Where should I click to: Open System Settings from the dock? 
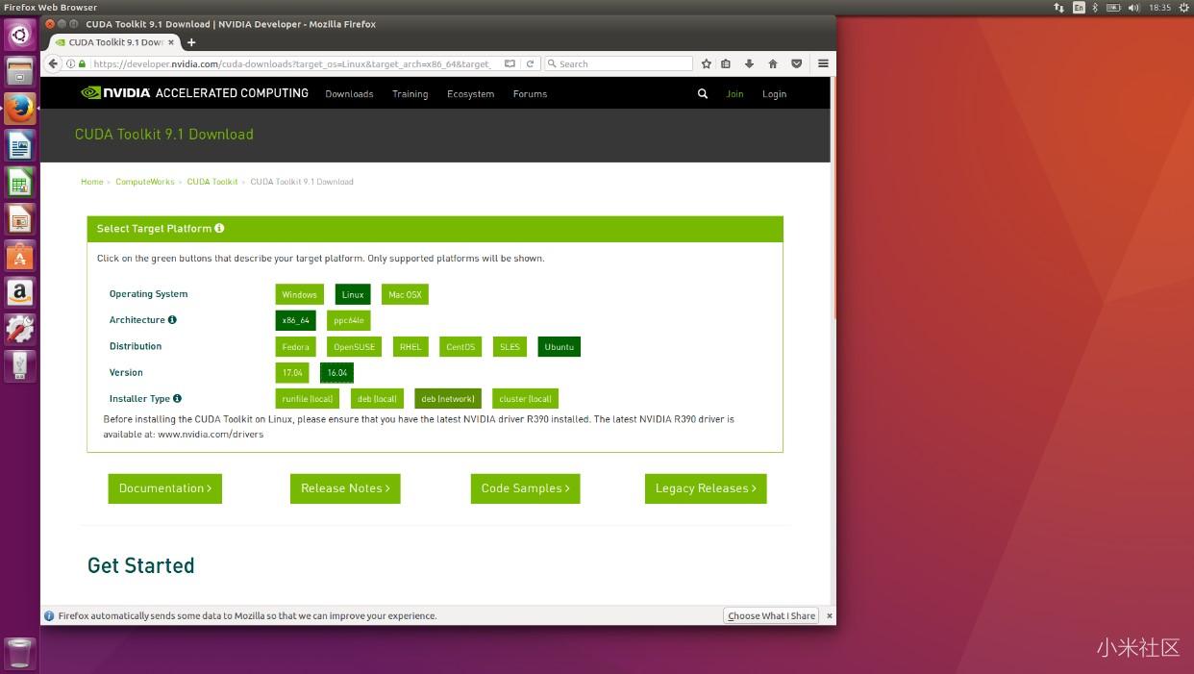pyautogui.click(x=20, y=329)
